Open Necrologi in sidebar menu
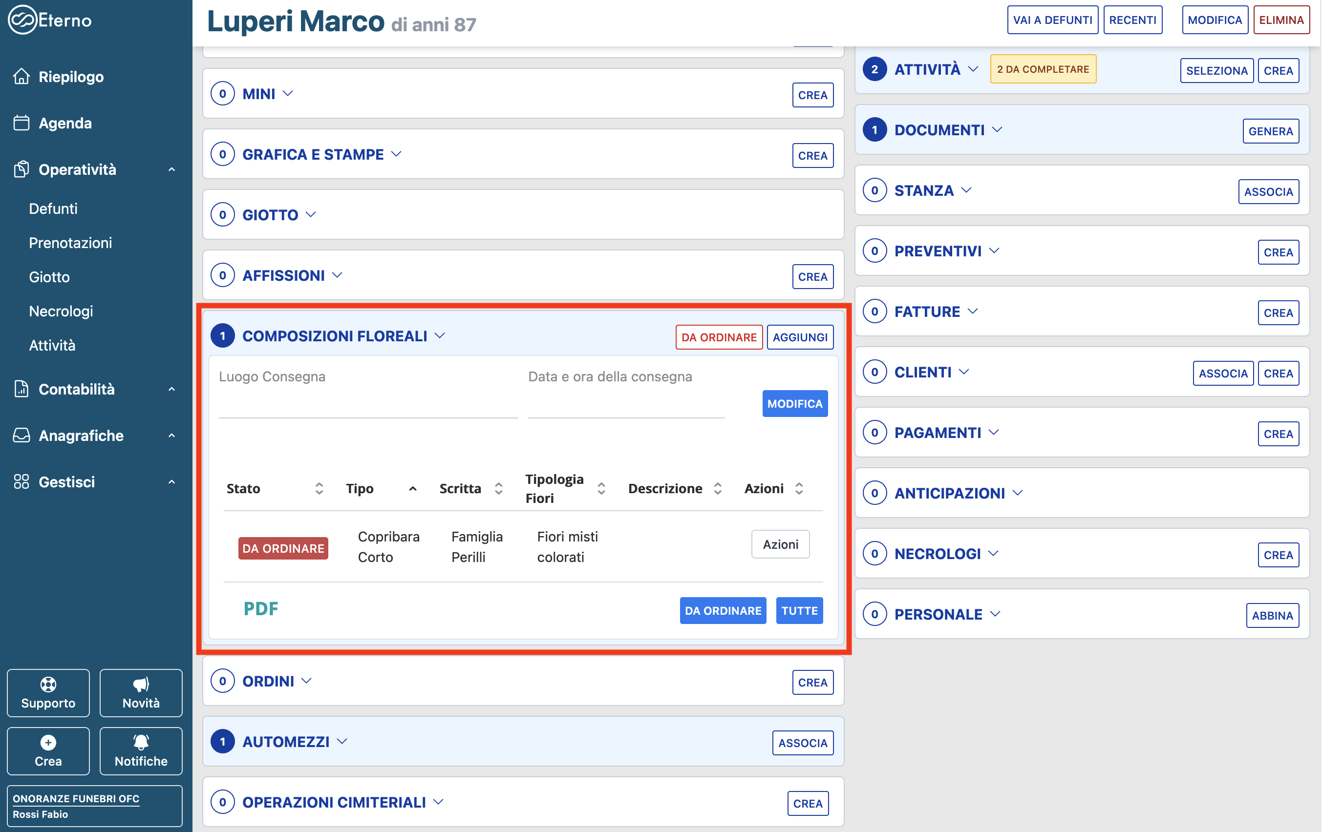The image size is (1322, 832). [61, 311]
